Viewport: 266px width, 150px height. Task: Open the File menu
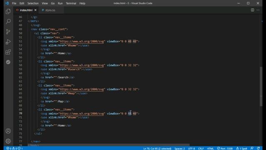coord(14,3)
